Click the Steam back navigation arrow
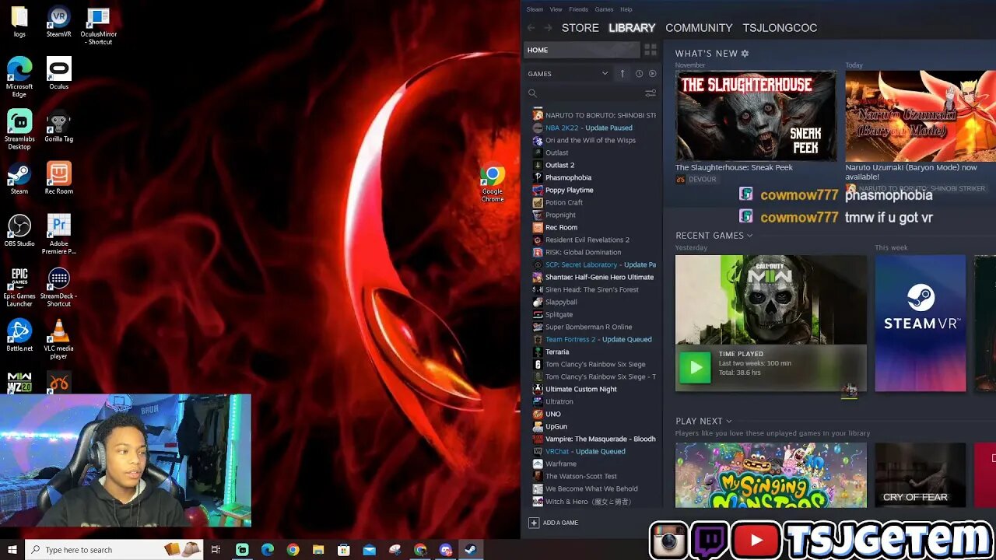 tap(531, 28)
